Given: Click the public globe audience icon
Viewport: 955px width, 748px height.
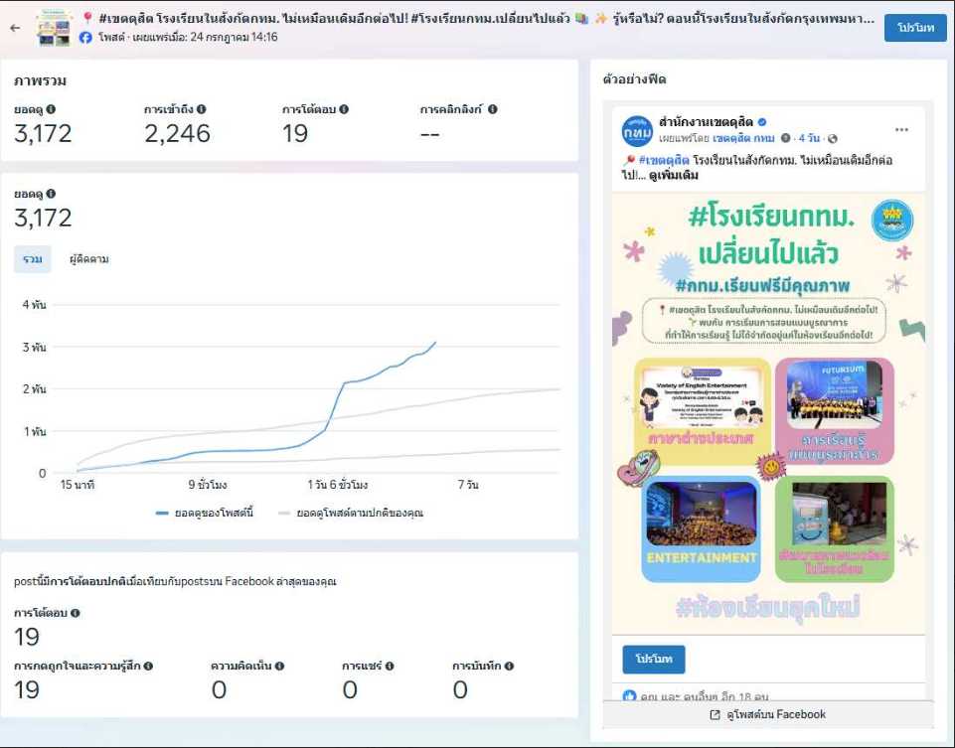Looking at the screenshot, I should [833, 138].
